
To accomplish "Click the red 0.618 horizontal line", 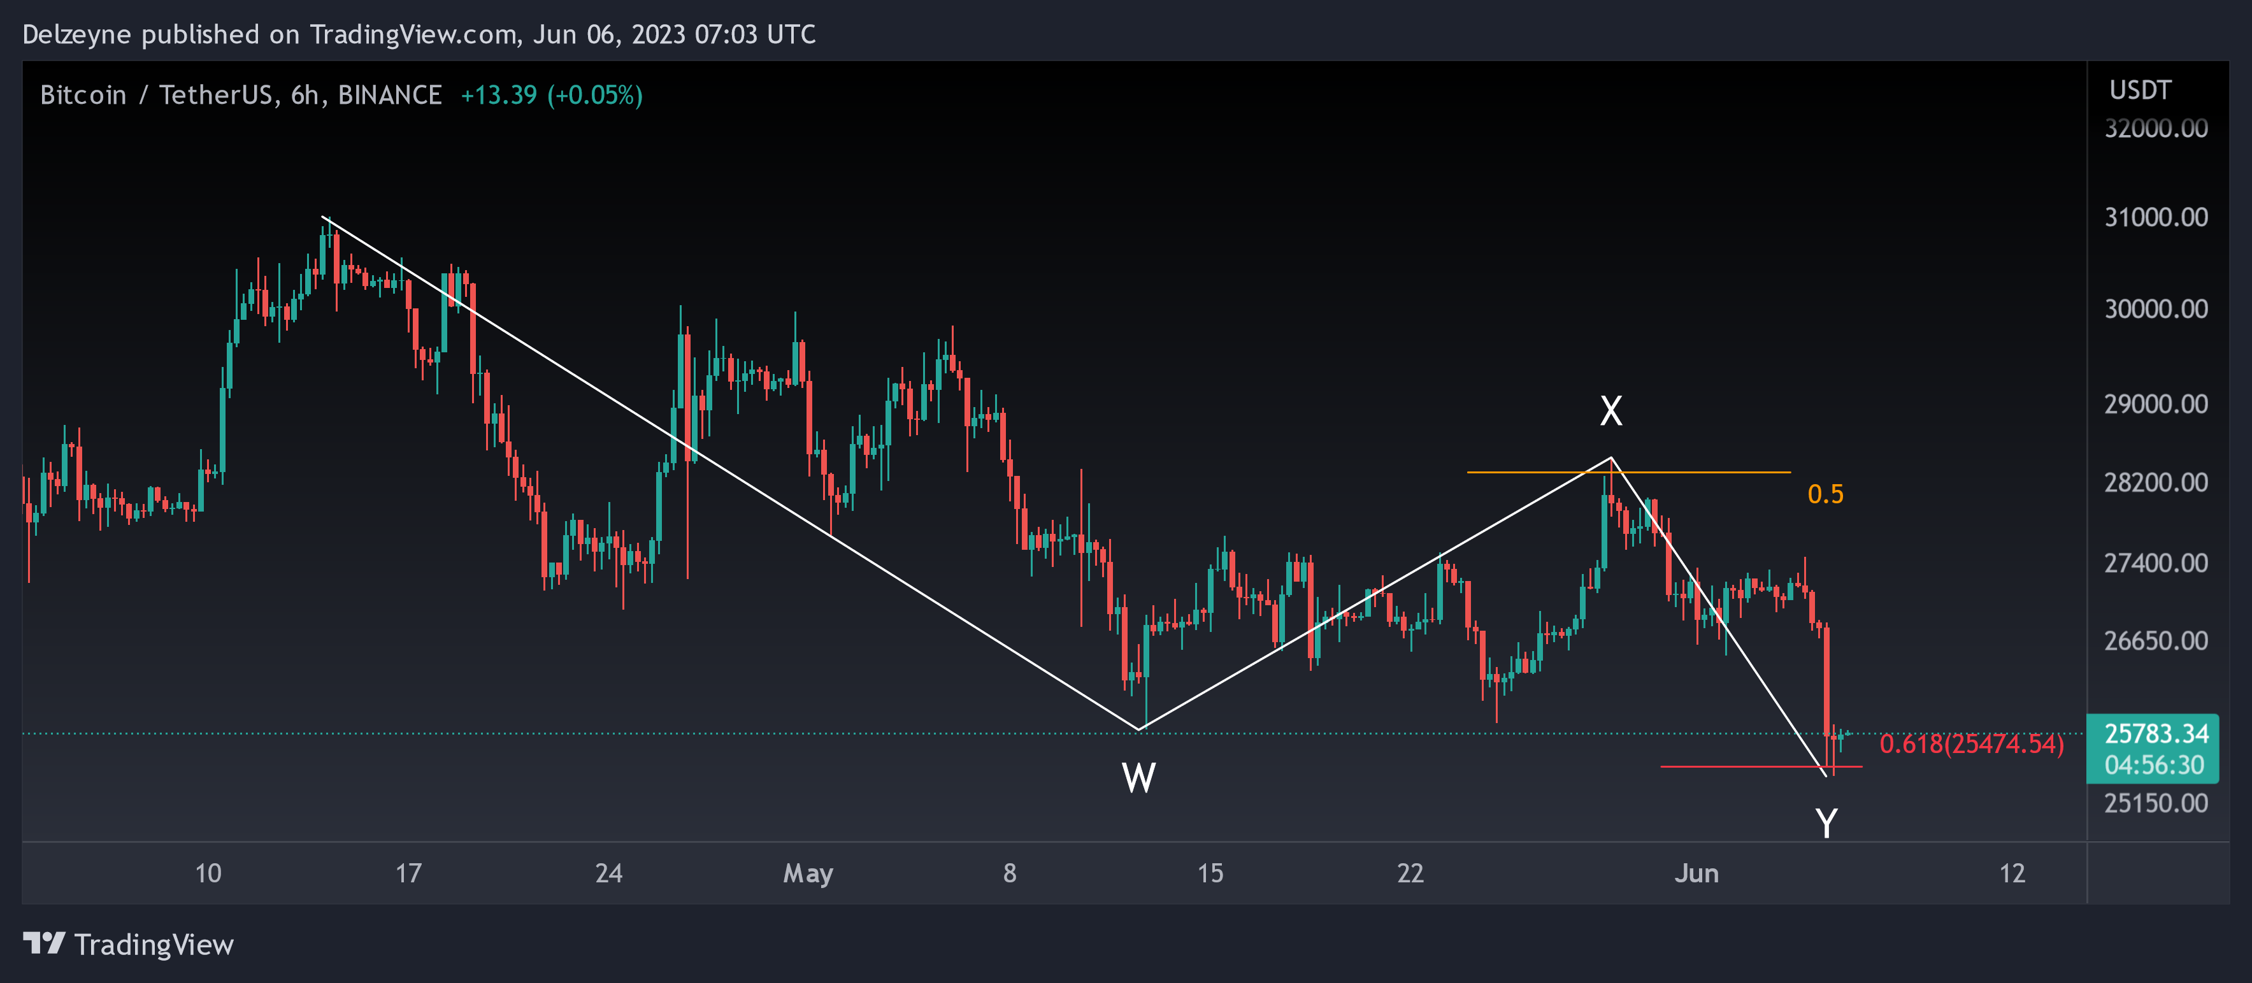I will pos(1761,767).
